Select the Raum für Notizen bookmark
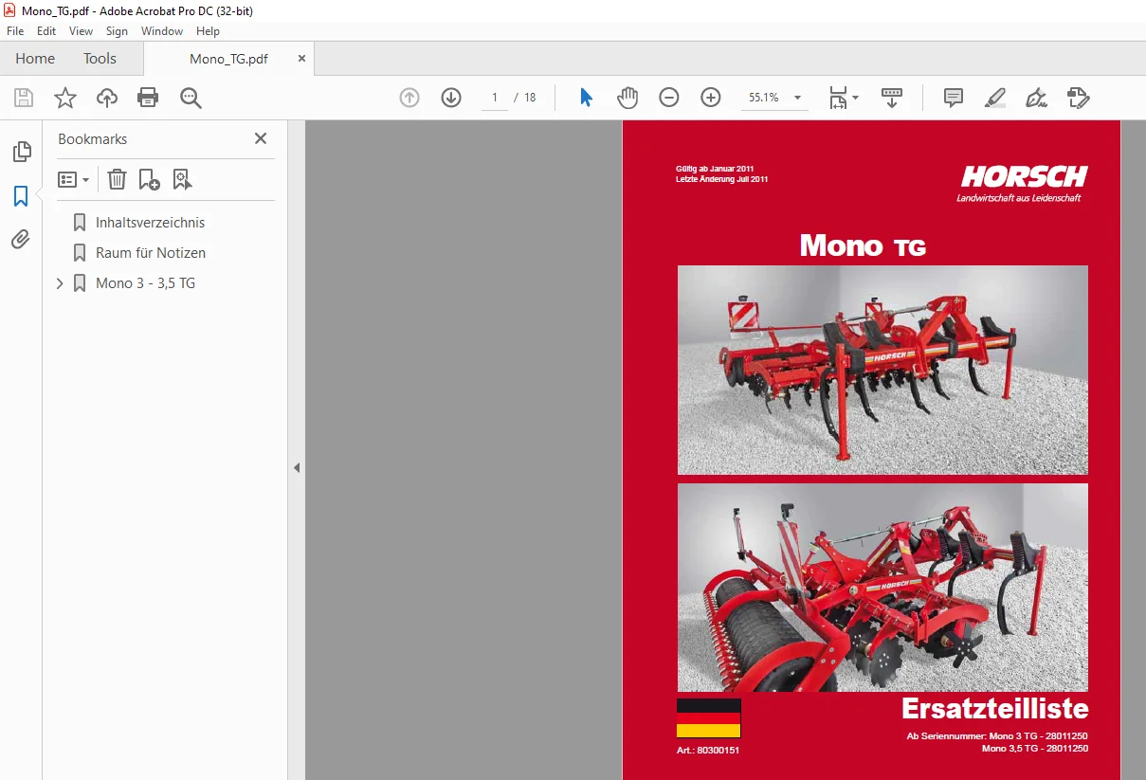This screenshot has height=780, width=1146. (x=151, y=253)
